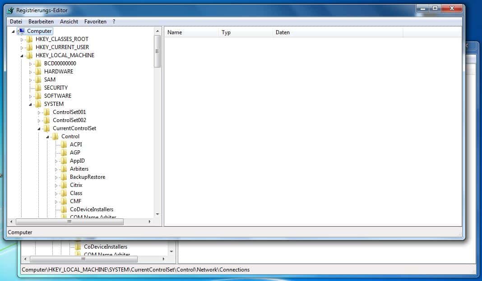482x281 pixels.
Task: Select the HKEY_LOCAL_MACHINE tree label
Action: [65, 55]
